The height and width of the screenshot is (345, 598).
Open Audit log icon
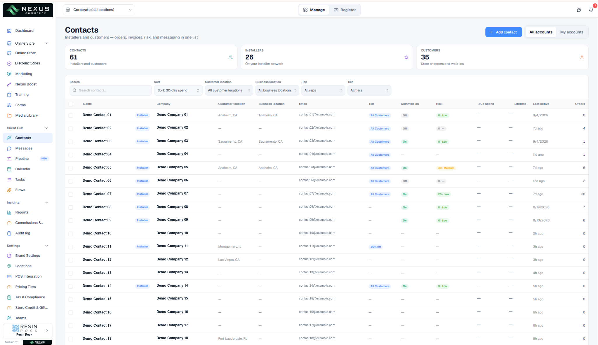click(x=9, y=233)
